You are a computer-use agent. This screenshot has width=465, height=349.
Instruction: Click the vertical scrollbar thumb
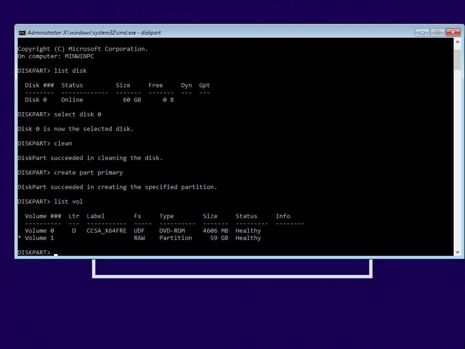coord(457,60)
